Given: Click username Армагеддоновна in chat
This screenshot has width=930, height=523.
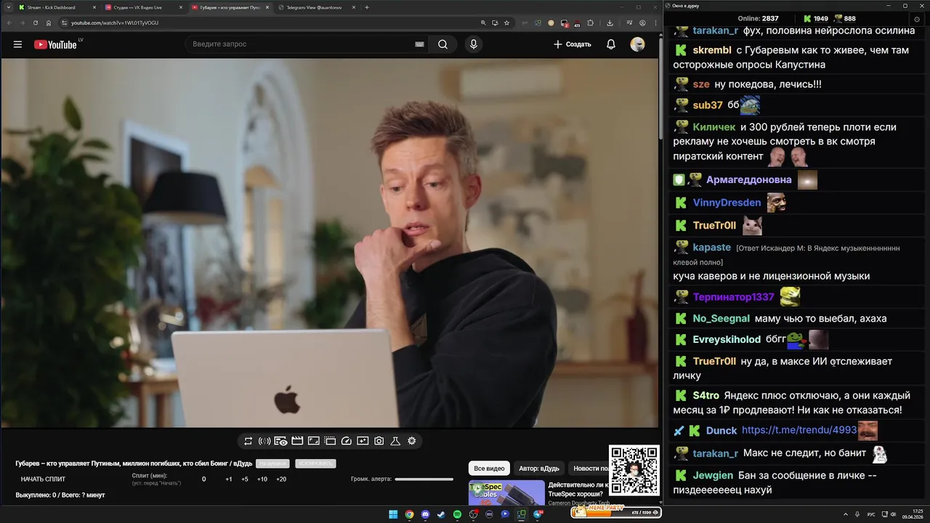Looking at the screenshot, I should [749, 179].
